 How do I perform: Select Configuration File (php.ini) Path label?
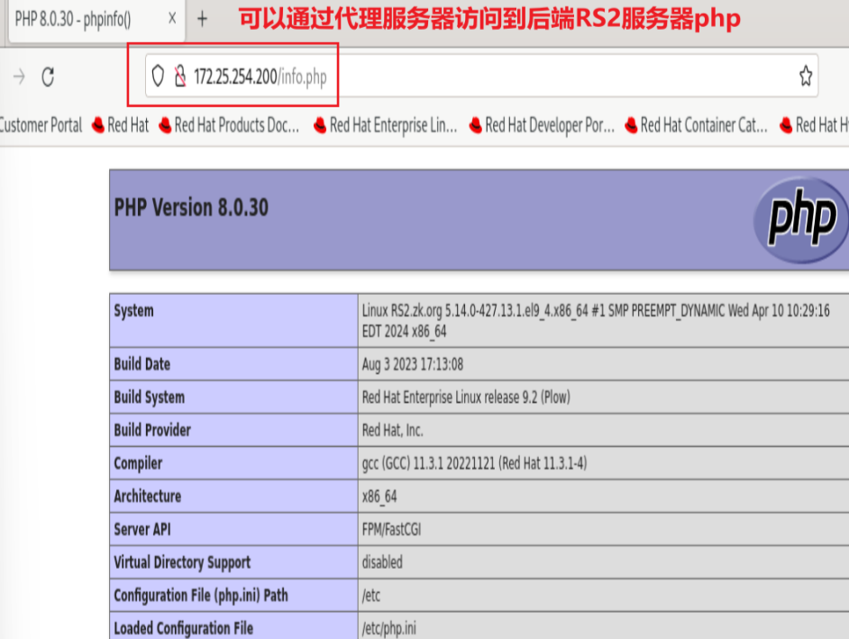(x=201, y=596)
